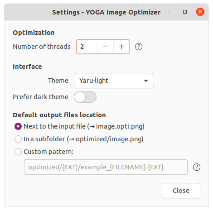Decrease the number of threads with minus

click(x=106, y=47)
